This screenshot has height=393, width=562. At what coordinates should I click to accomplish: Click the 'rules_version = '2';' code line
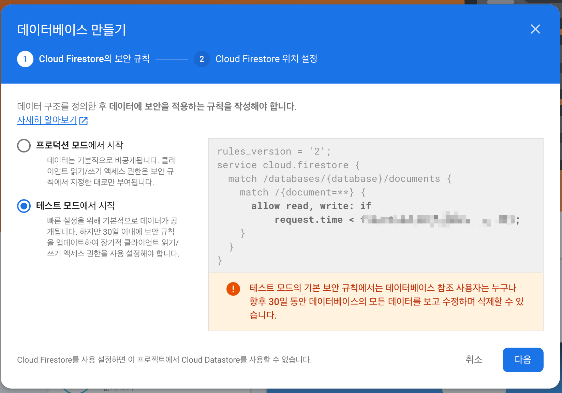[x=274, y=151]
